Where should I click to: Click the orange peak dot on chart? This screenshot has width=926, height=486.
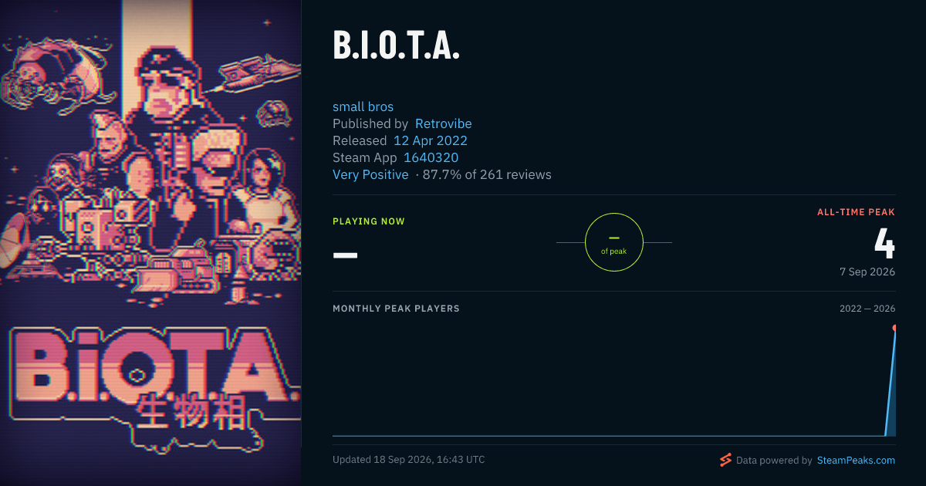[894, 328]
